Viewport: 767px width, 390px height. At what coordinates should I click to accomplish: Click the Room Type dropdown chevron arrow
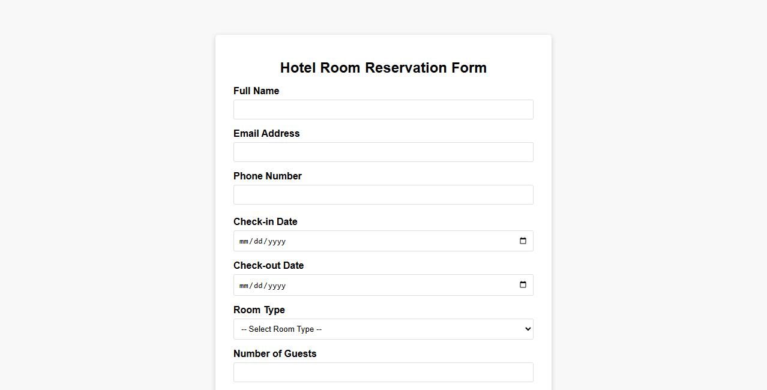point(524,329)
